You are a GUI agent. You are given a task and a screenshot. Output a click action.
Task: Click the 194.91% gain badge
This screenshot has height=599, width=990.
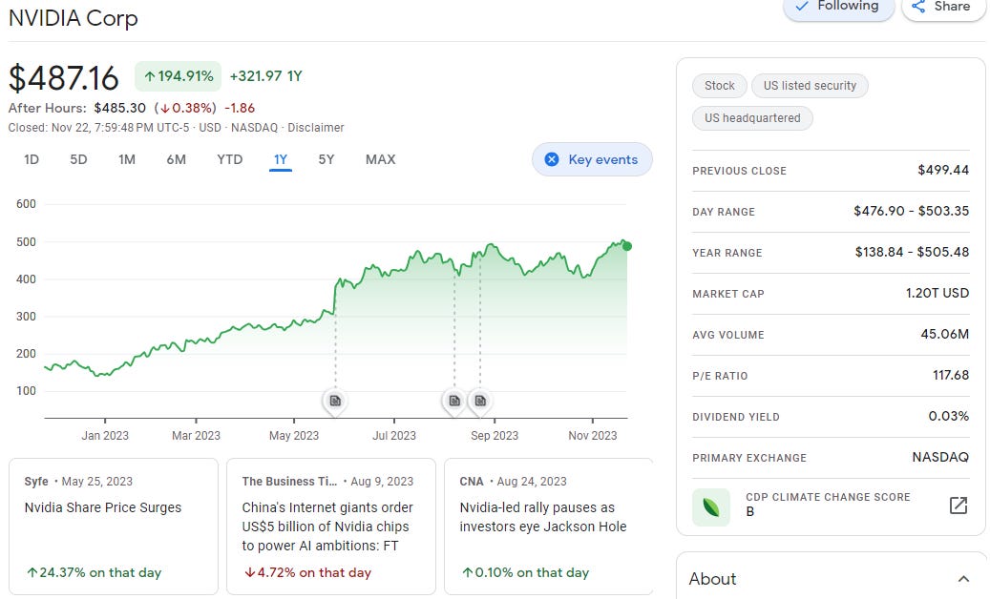pos(179,76)
